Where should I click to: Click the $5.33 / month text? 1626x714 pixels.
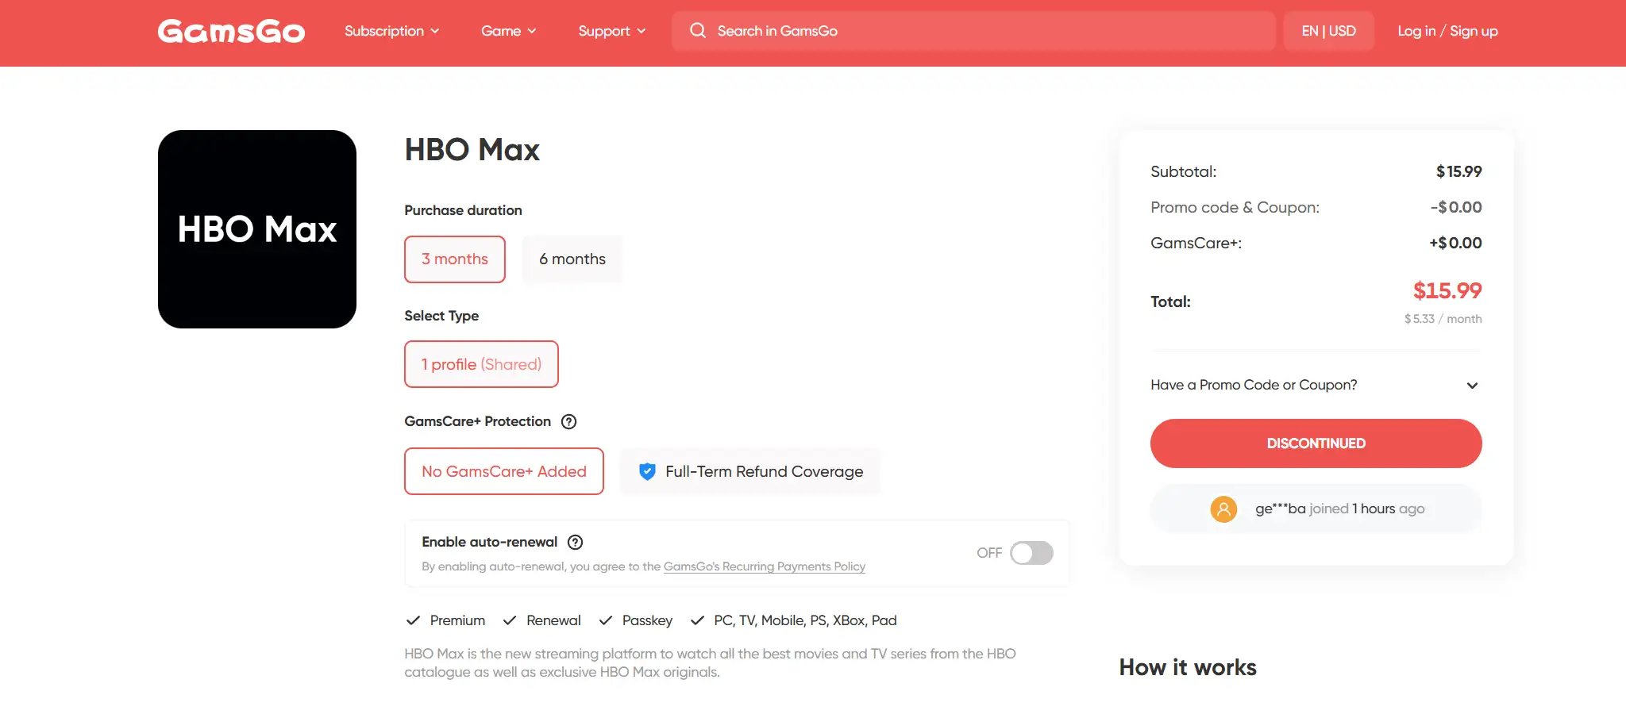coord(1443,319)
